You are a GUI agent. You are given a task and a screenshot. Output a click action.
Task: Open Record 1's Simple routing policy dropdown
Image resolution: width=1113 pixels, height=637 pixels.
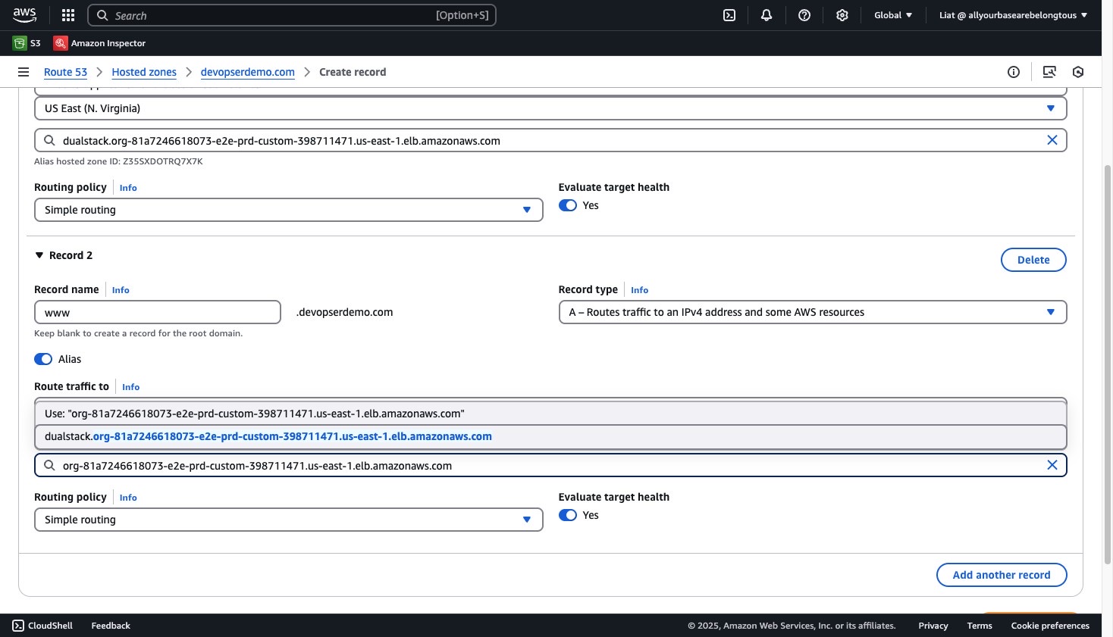point(289,210)
